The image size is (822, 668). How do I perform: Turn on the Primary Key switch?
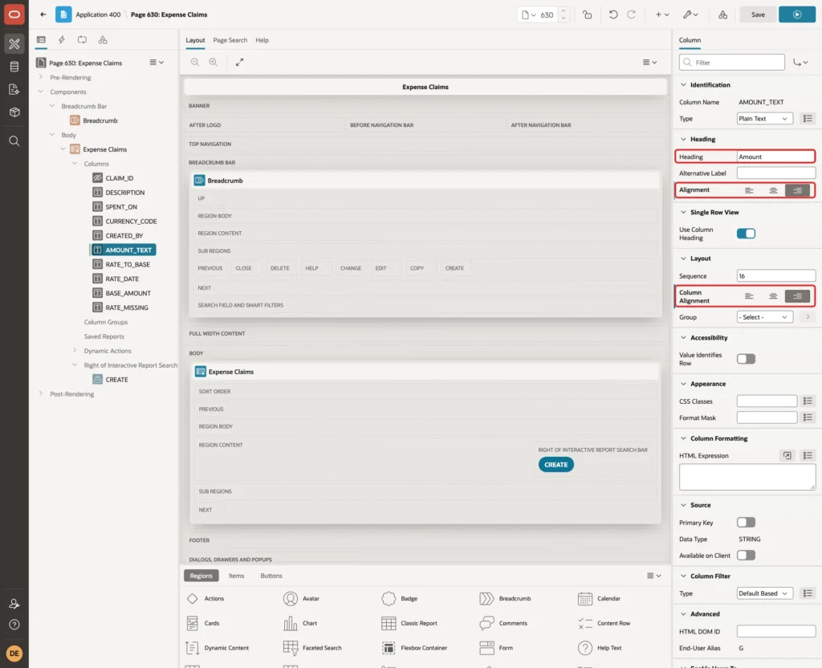coord(746,522)
